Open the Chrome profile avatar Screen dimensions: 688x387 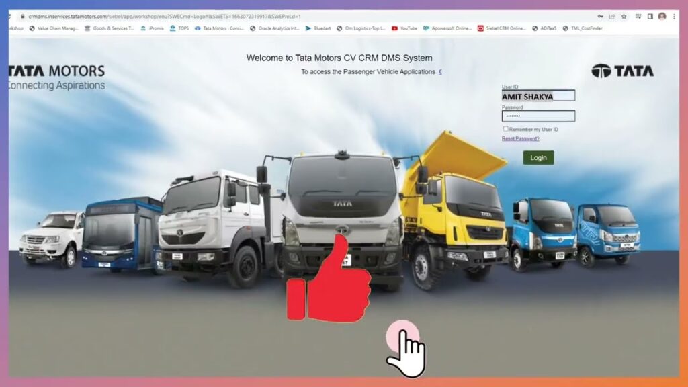click(662, 16)
